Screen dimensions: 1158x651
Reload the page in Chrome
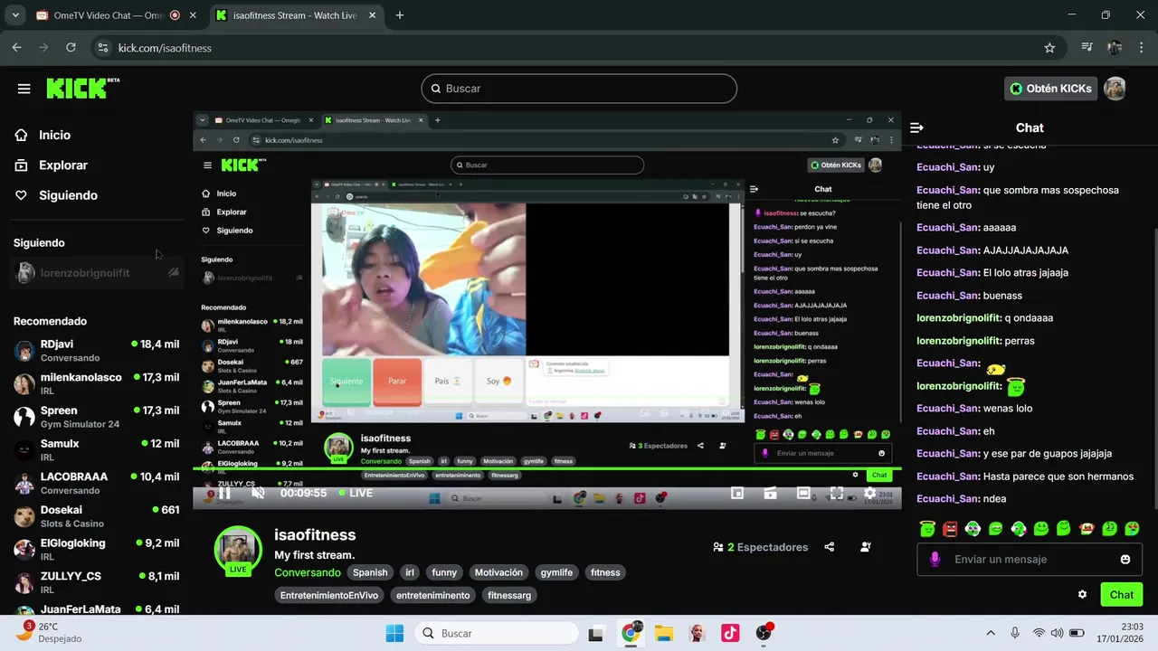[x=71, y=48]
